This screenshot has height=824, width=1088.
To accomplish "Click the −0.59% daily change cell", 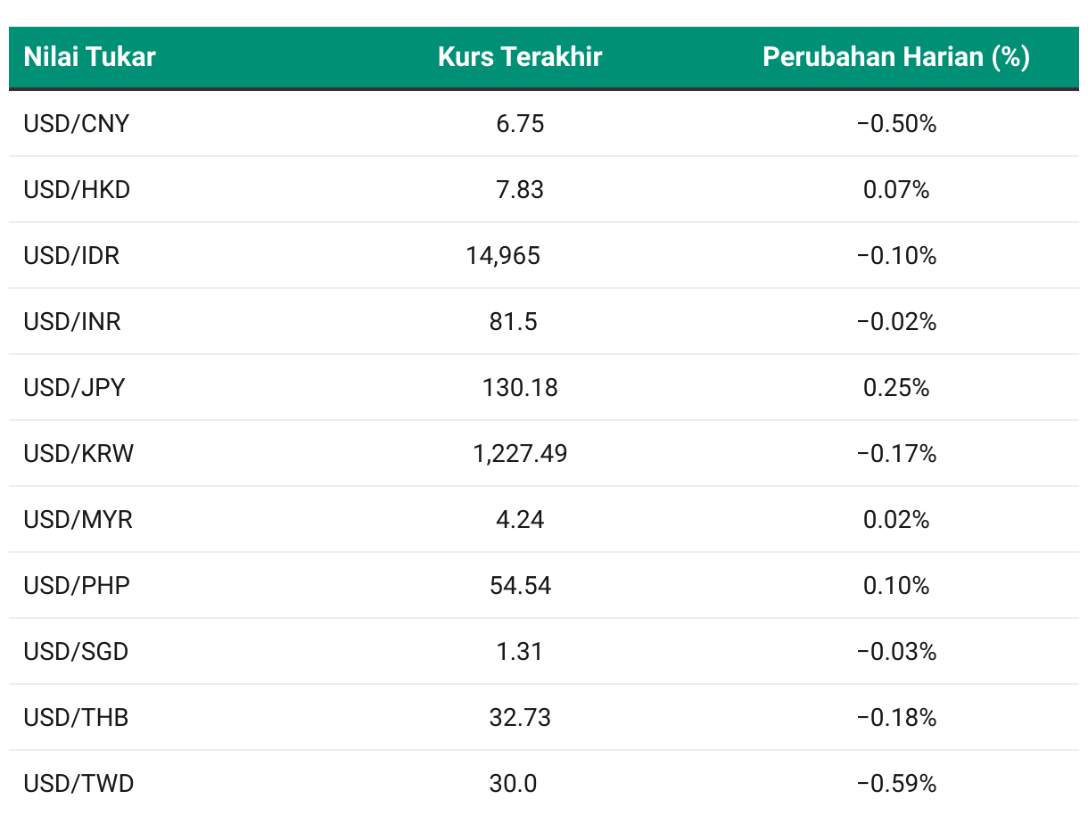I will coord(896,784).
